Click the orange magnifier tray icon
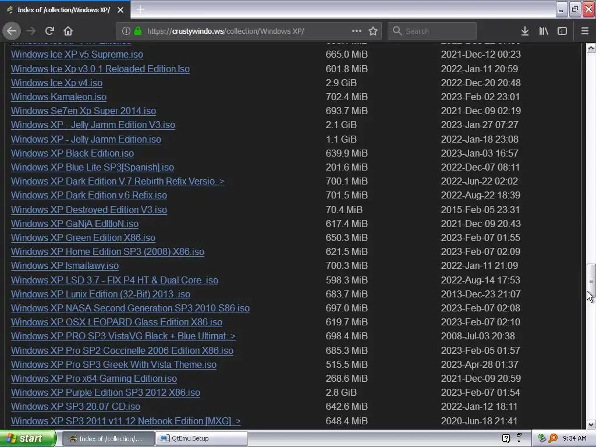 coord(553,438)
